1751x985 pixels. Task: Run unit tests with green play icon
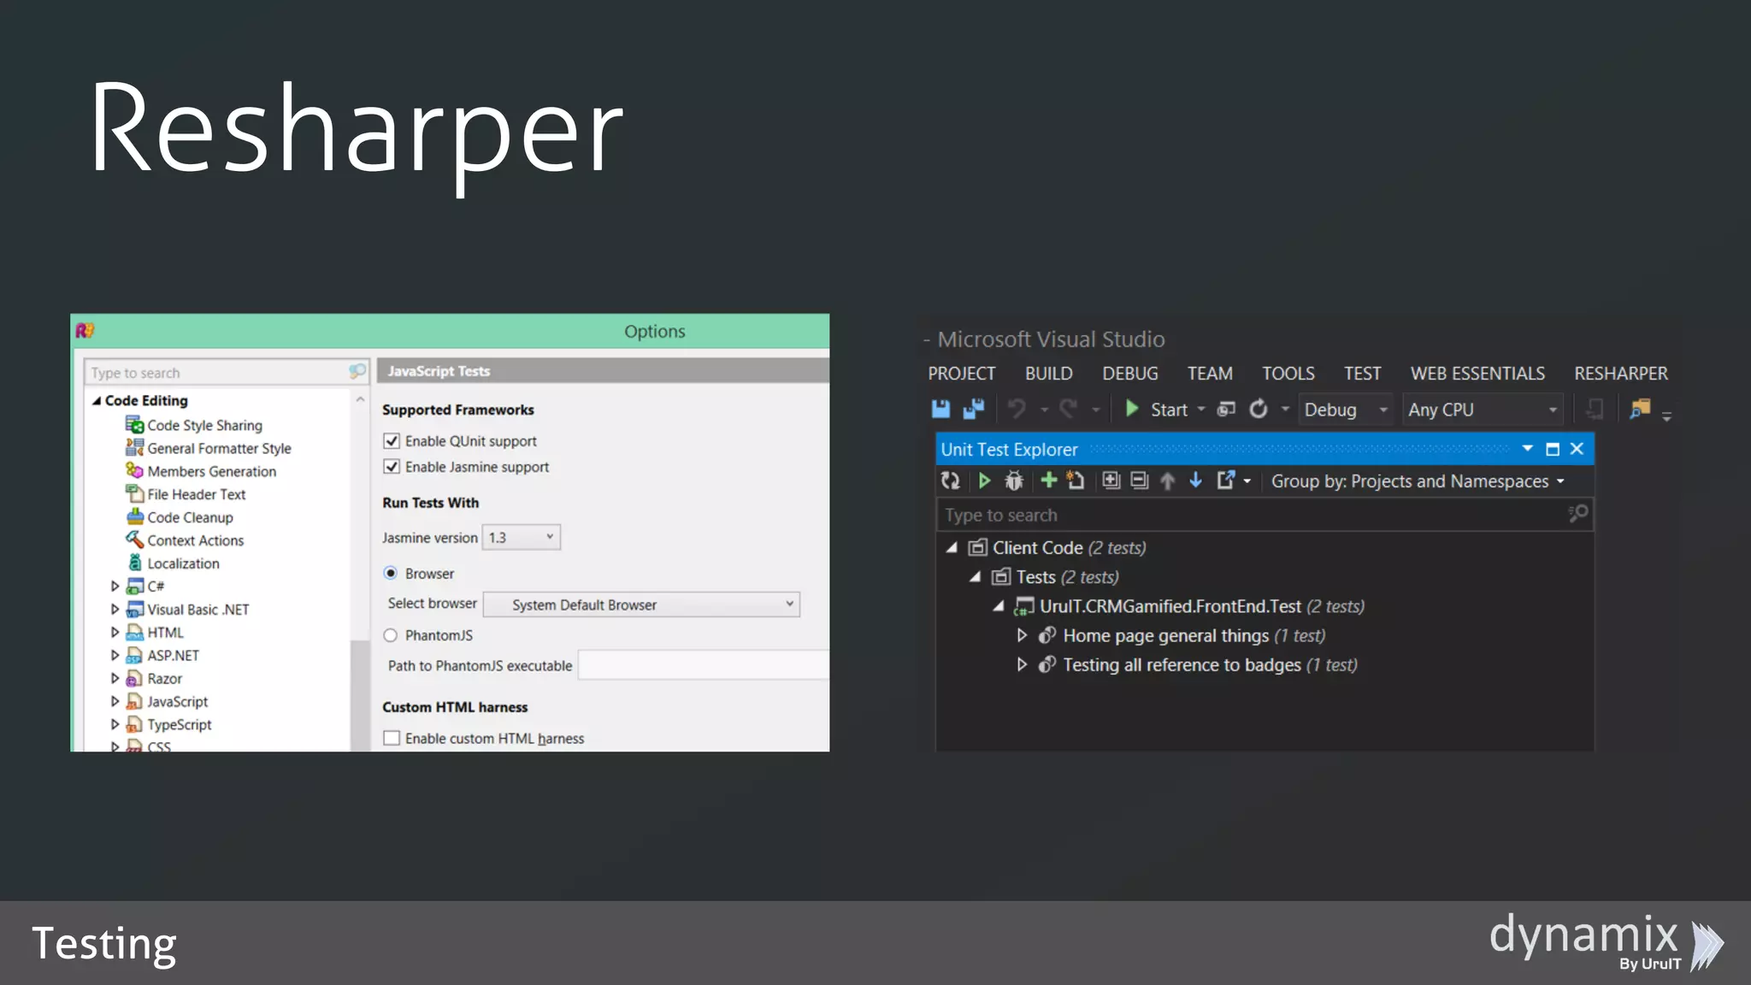984,481
